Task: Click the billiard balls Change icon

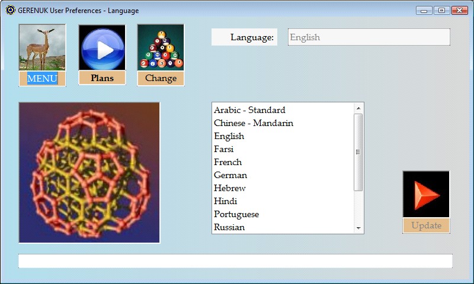Action: coord(161,48)
